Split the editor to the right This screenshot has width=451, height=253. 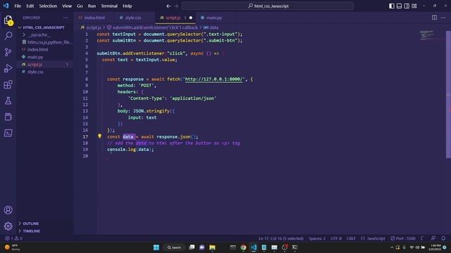click(x=434, y=18)
